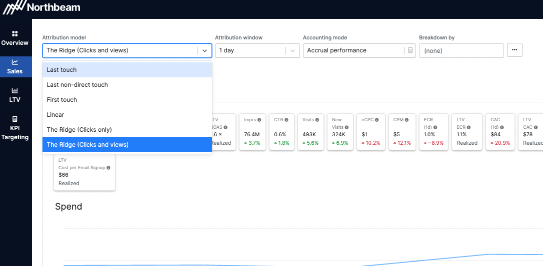Image resolution: width=543 pixels, height=266 pixels.
Task: Click the CTR info icon
Action: (286, 120)
